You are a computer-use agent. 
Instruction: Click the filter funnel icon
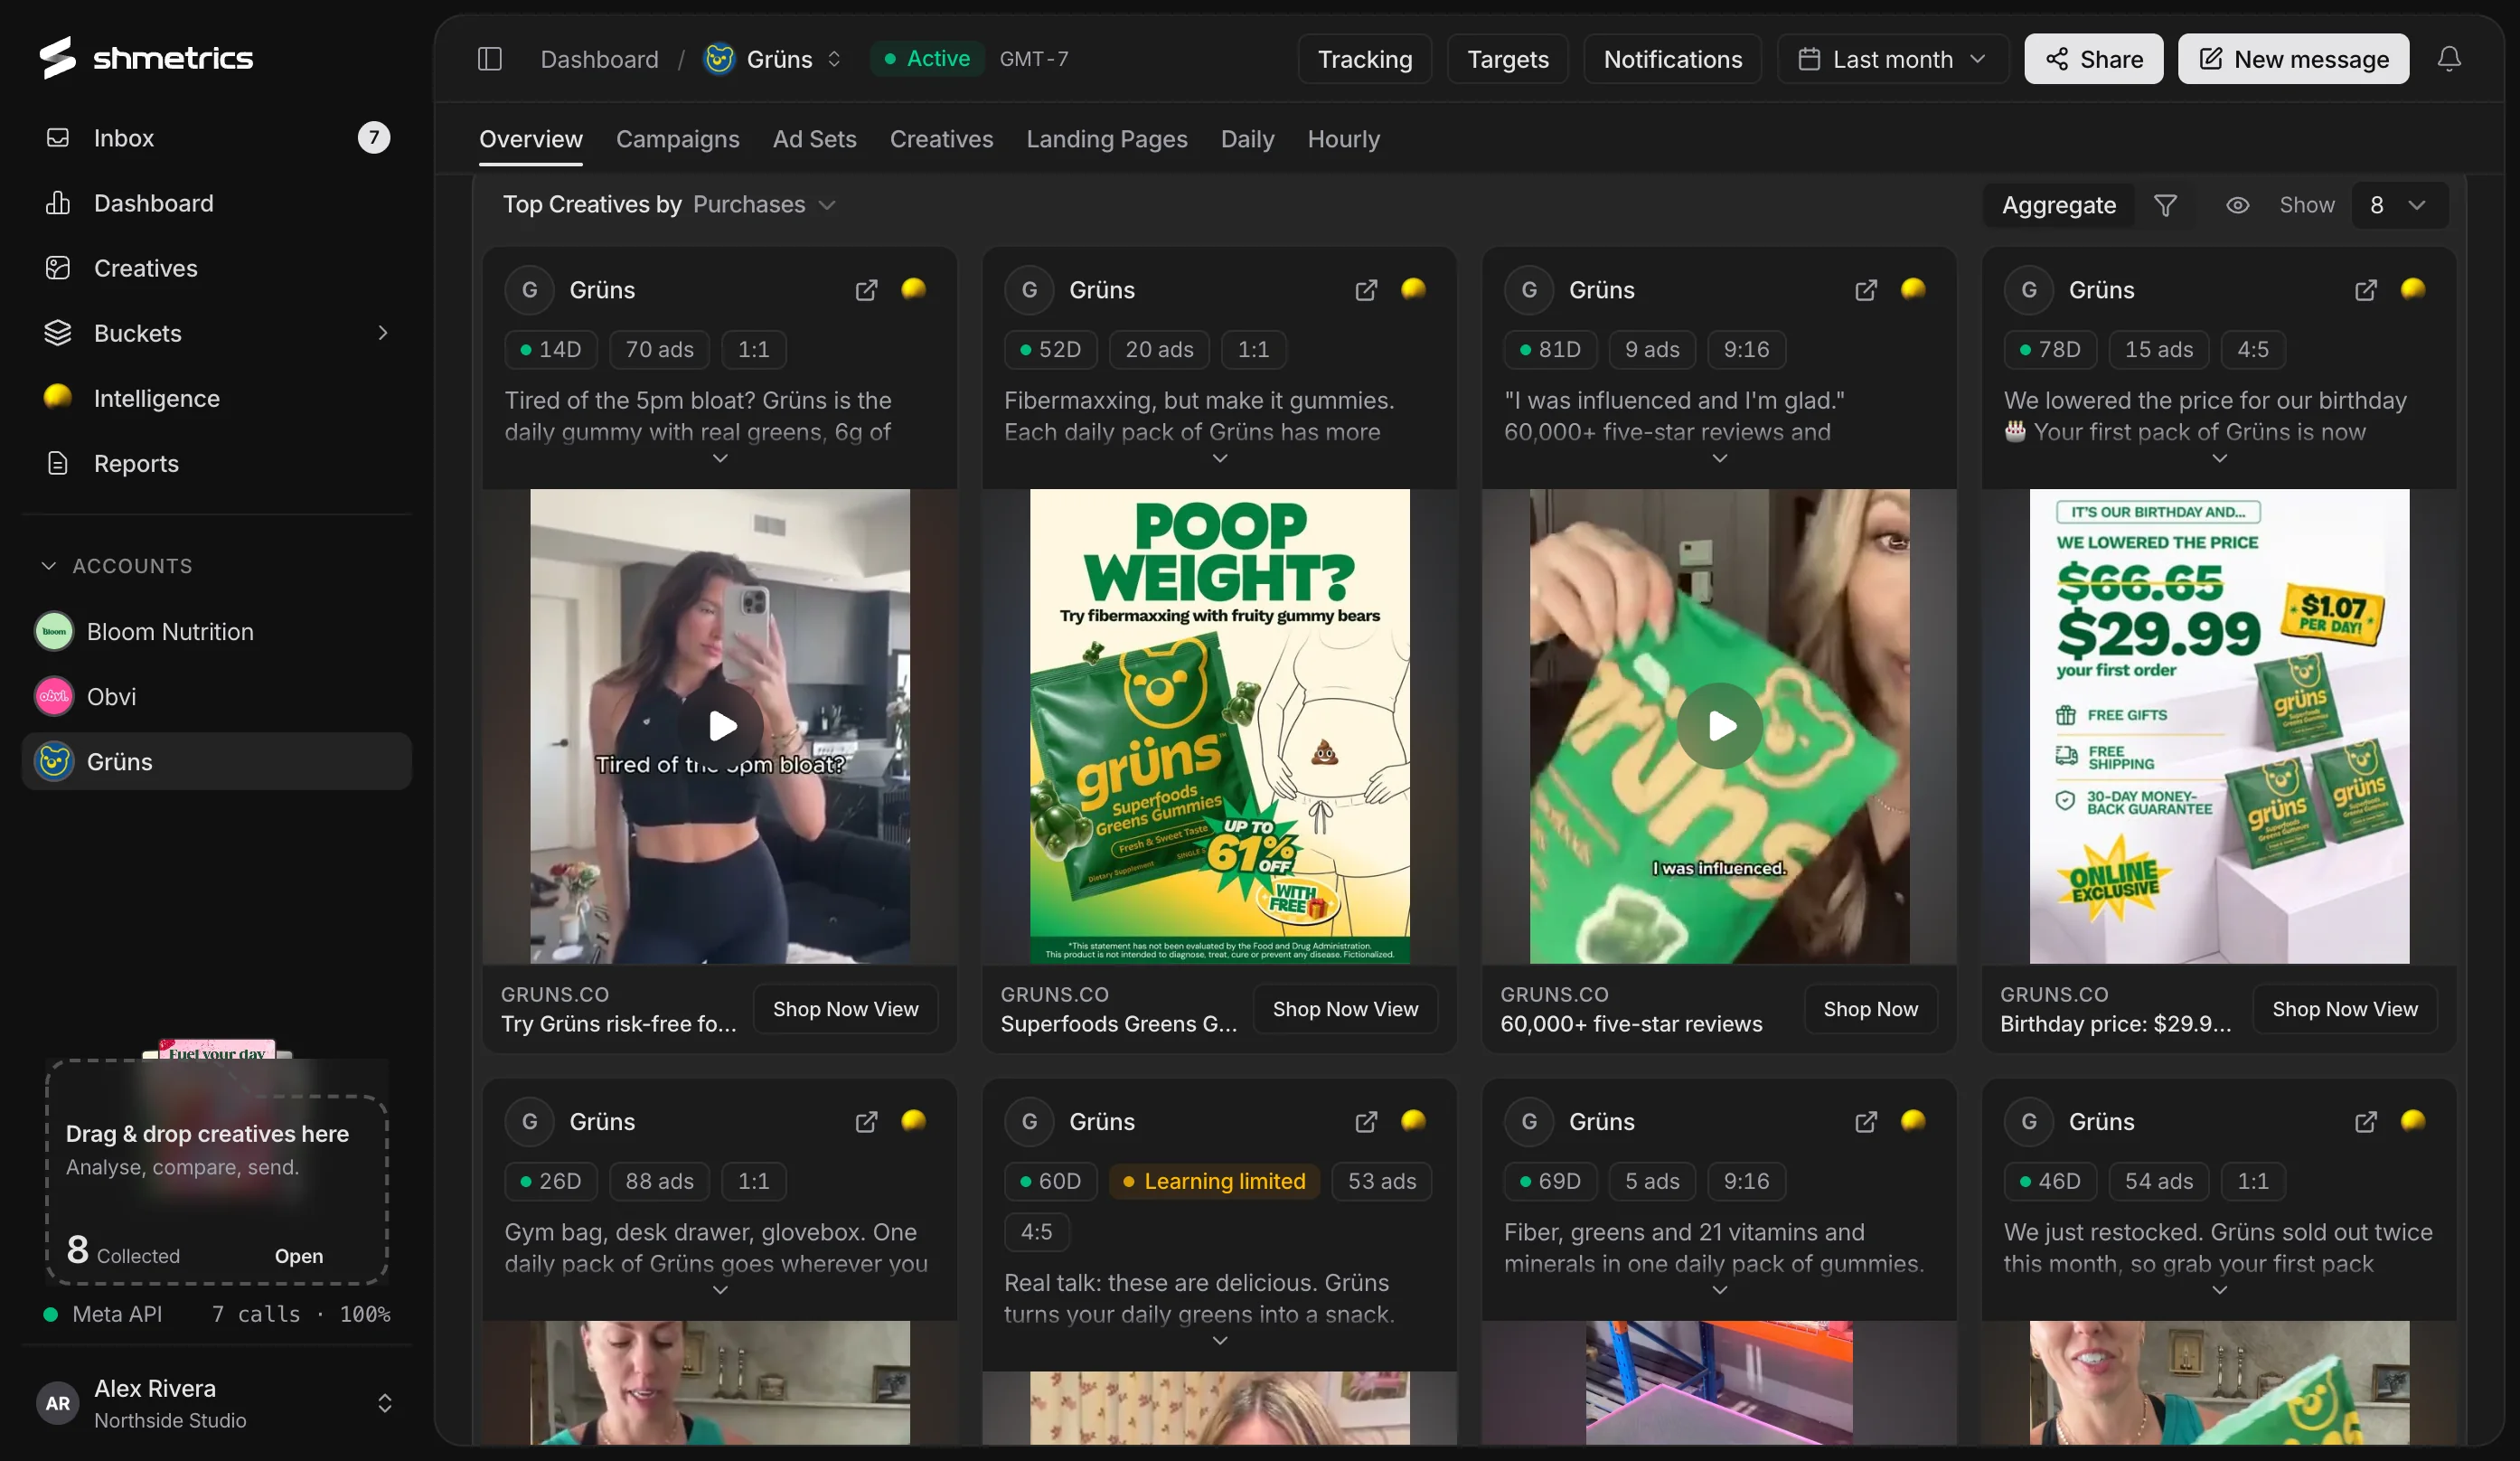point(2165,205)
